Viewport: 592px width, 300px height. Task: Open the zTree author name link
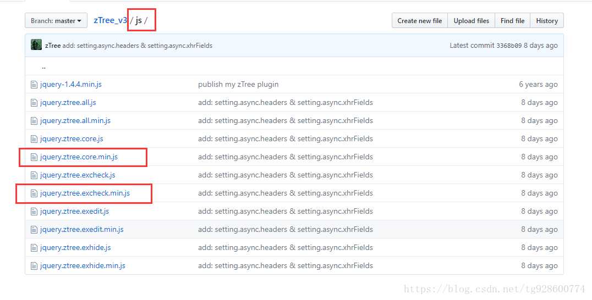pos(53,46)
